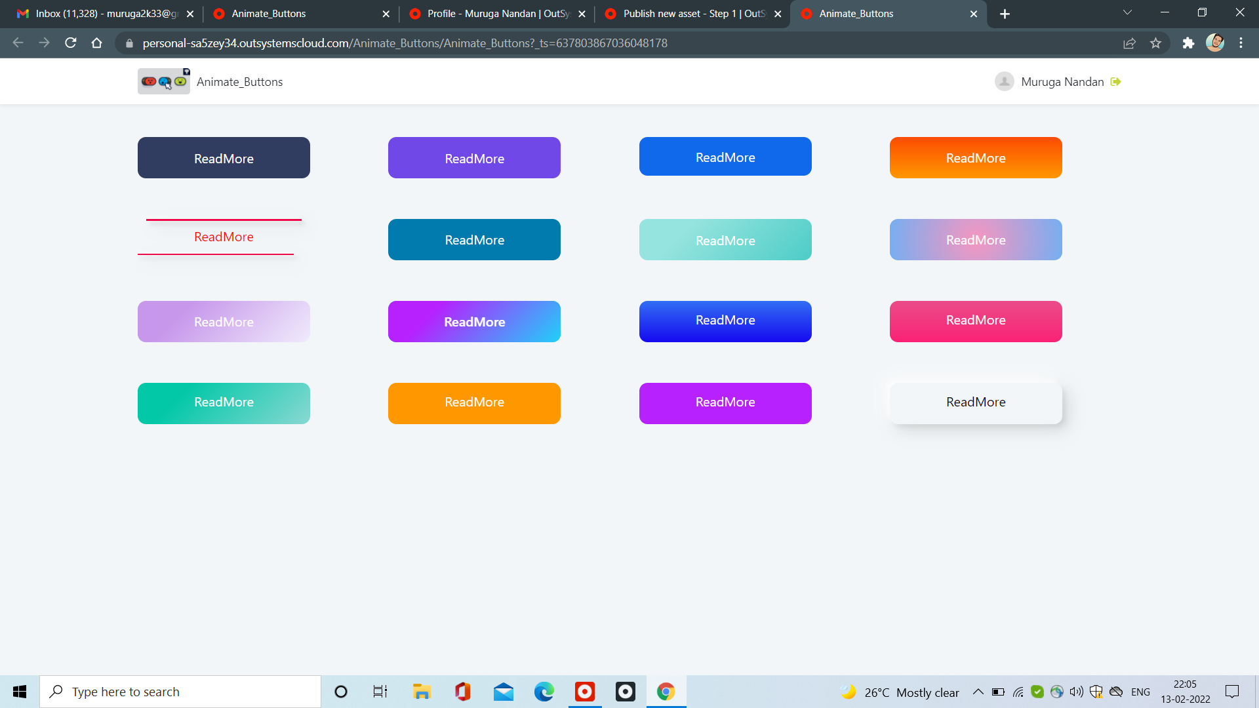The height and width of the screenshot is (708, 1259).
Task: Click the solid orange ReadMore button in bottom row
Action: (474, 404)
